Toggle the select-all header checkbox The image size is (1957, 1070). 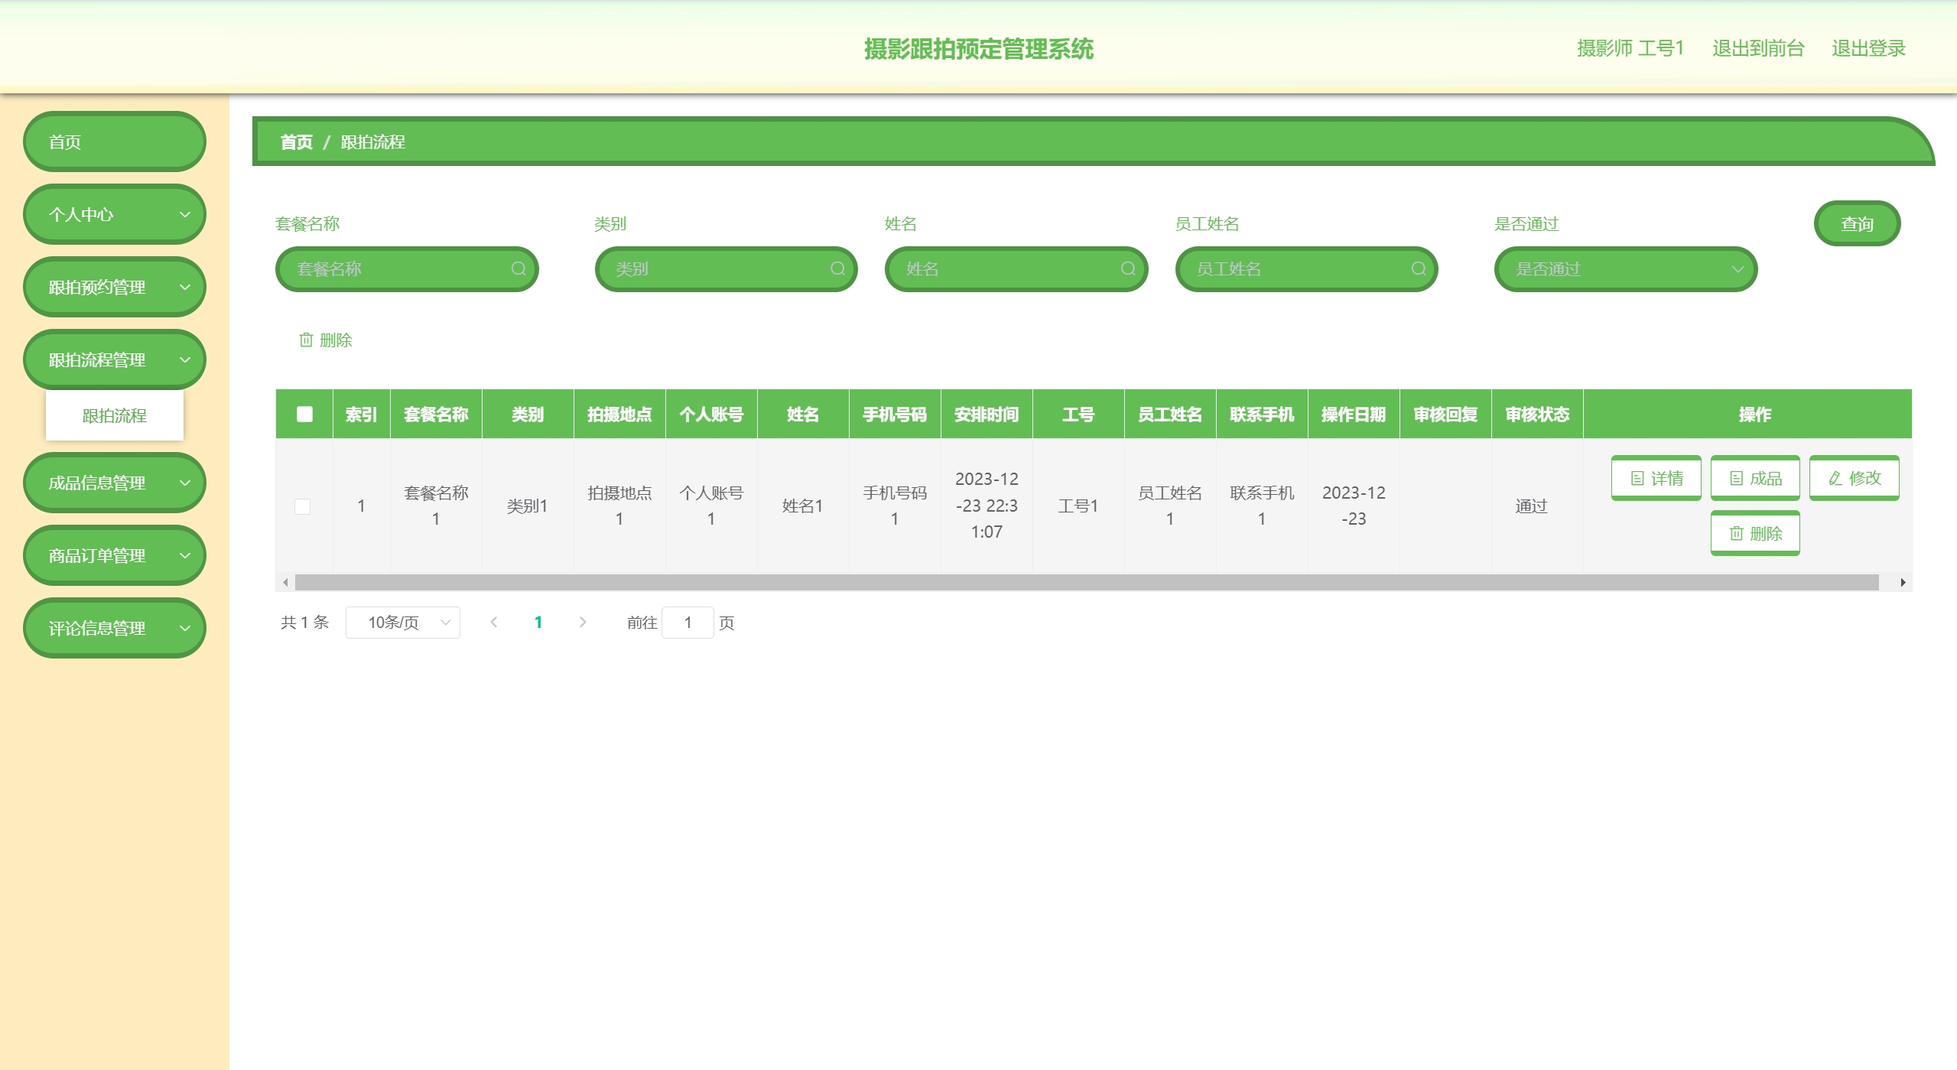(x=304, y=414)
